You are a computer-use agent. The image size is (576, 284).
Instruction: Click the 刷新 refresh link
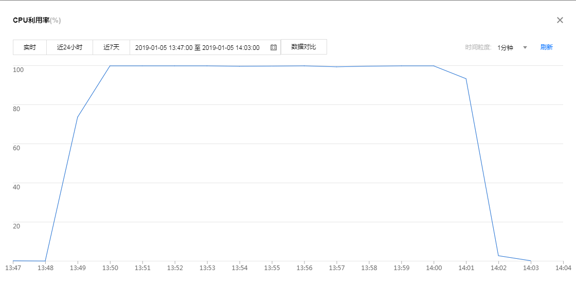(546, 47)
